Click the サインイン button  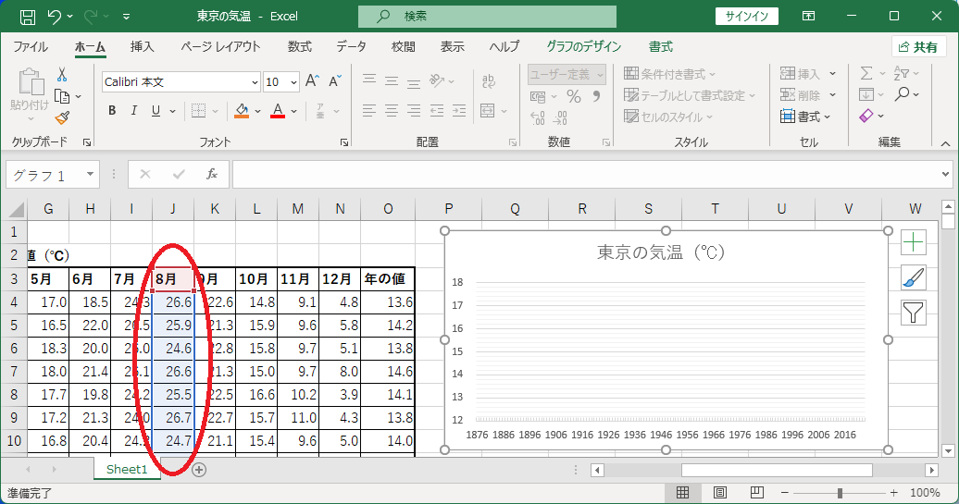[x=747, y=17]
